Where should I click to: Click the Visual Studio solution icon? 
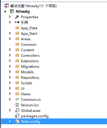[x=7, y=6]
